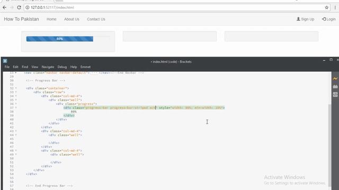Collapse the progress div on line 36
Viewport: 339px width, 190px height.
16,104
